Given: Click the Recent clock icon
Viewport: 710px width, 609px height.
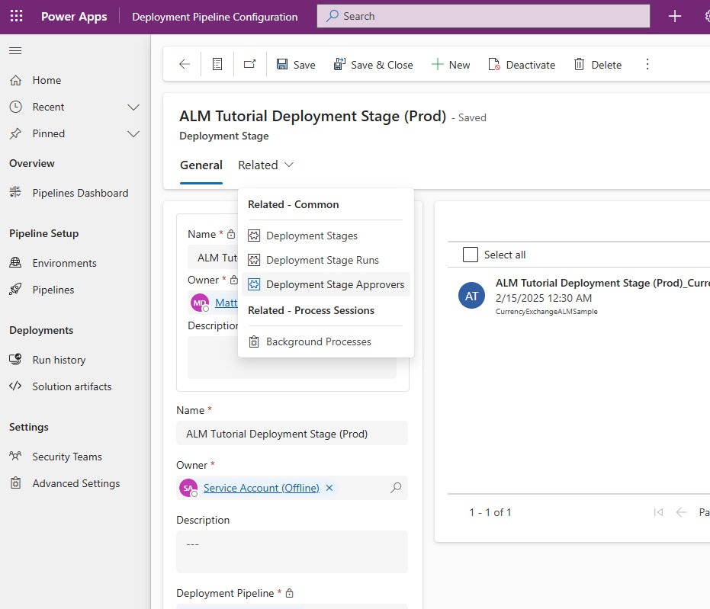Looking at the screenshot, I should [16, 107].
